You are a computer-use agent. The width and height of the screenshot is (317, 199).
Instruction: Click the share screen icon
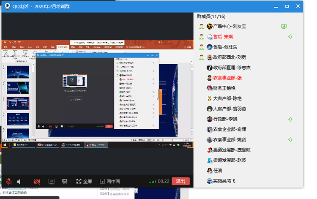(51, 181)
